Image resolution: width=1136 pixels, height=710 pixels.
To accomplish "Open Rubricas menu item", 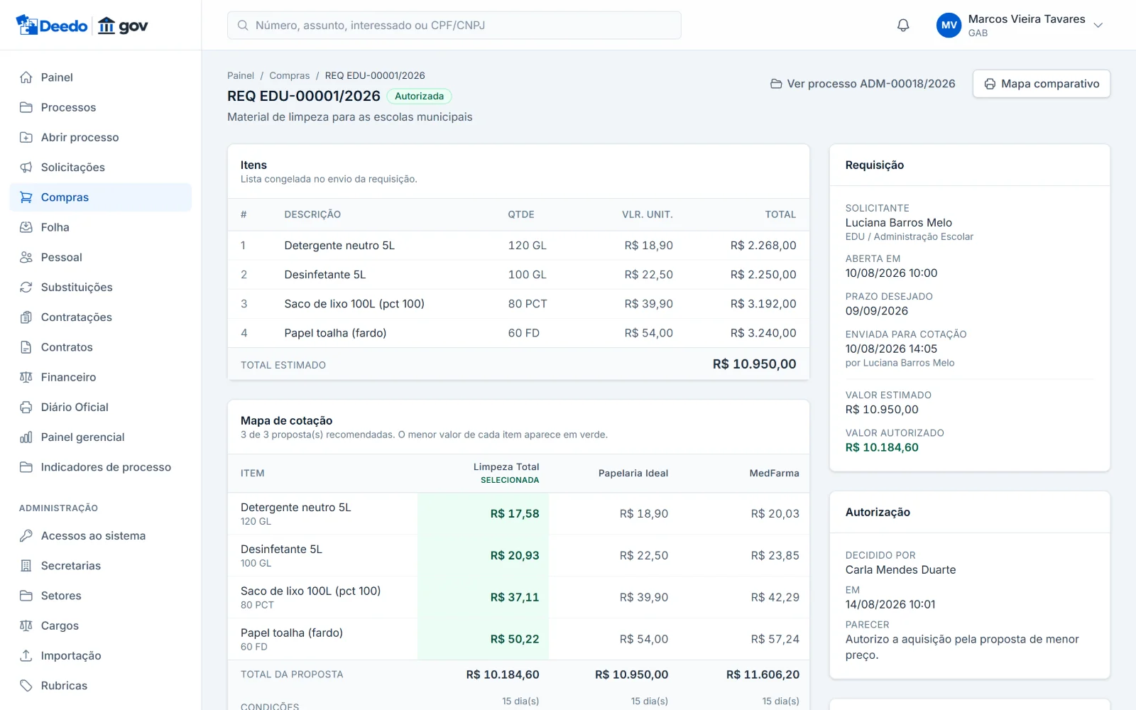I will tap(101, 686).
